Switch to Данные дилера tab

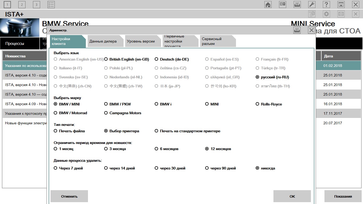[105, 41]
